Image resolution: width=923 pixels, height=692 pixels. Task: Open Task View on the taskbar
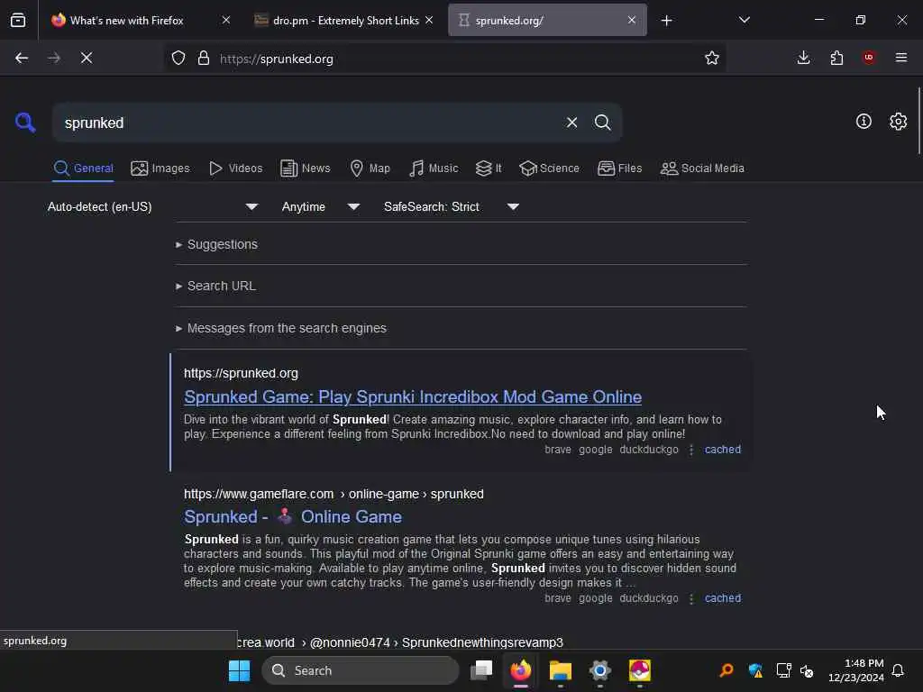(x=481, y=670)
